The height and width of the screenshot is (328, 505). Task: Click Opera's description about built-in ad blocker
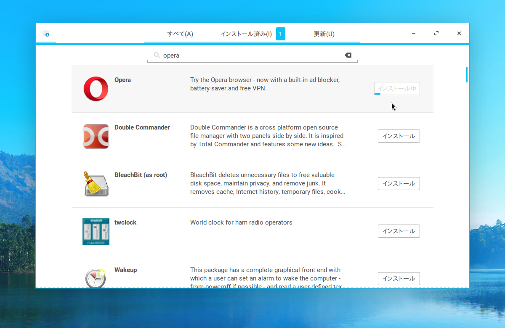(265, 84)
